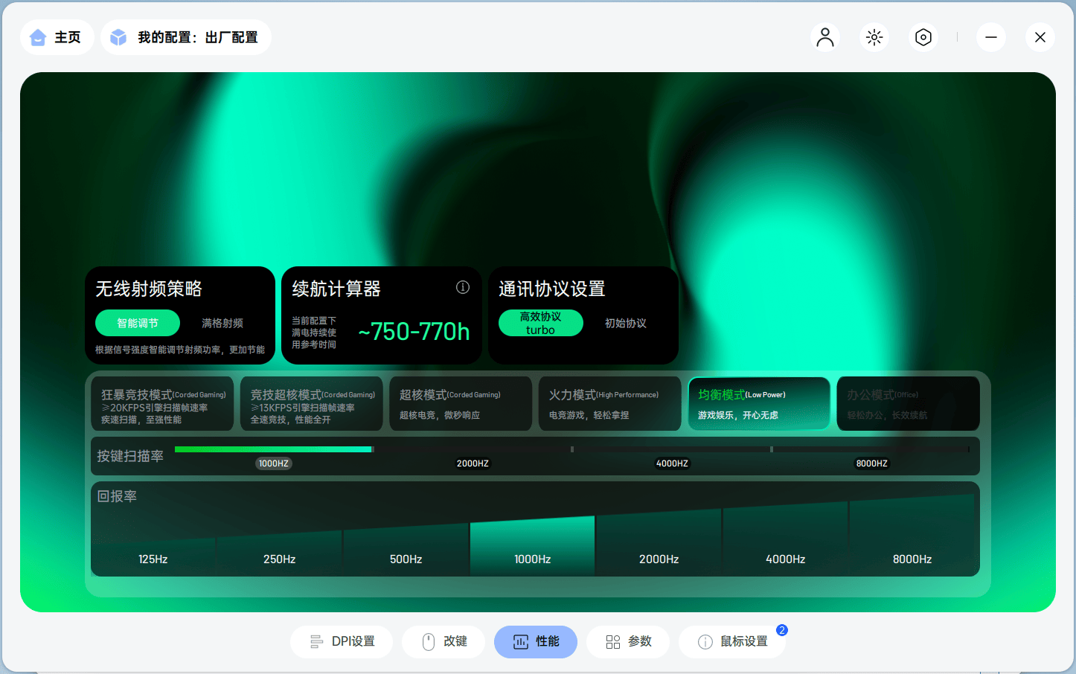Enable 智能调节 wireless strategy
This screenshot has width=1076, height=674.
pos(137,323)
